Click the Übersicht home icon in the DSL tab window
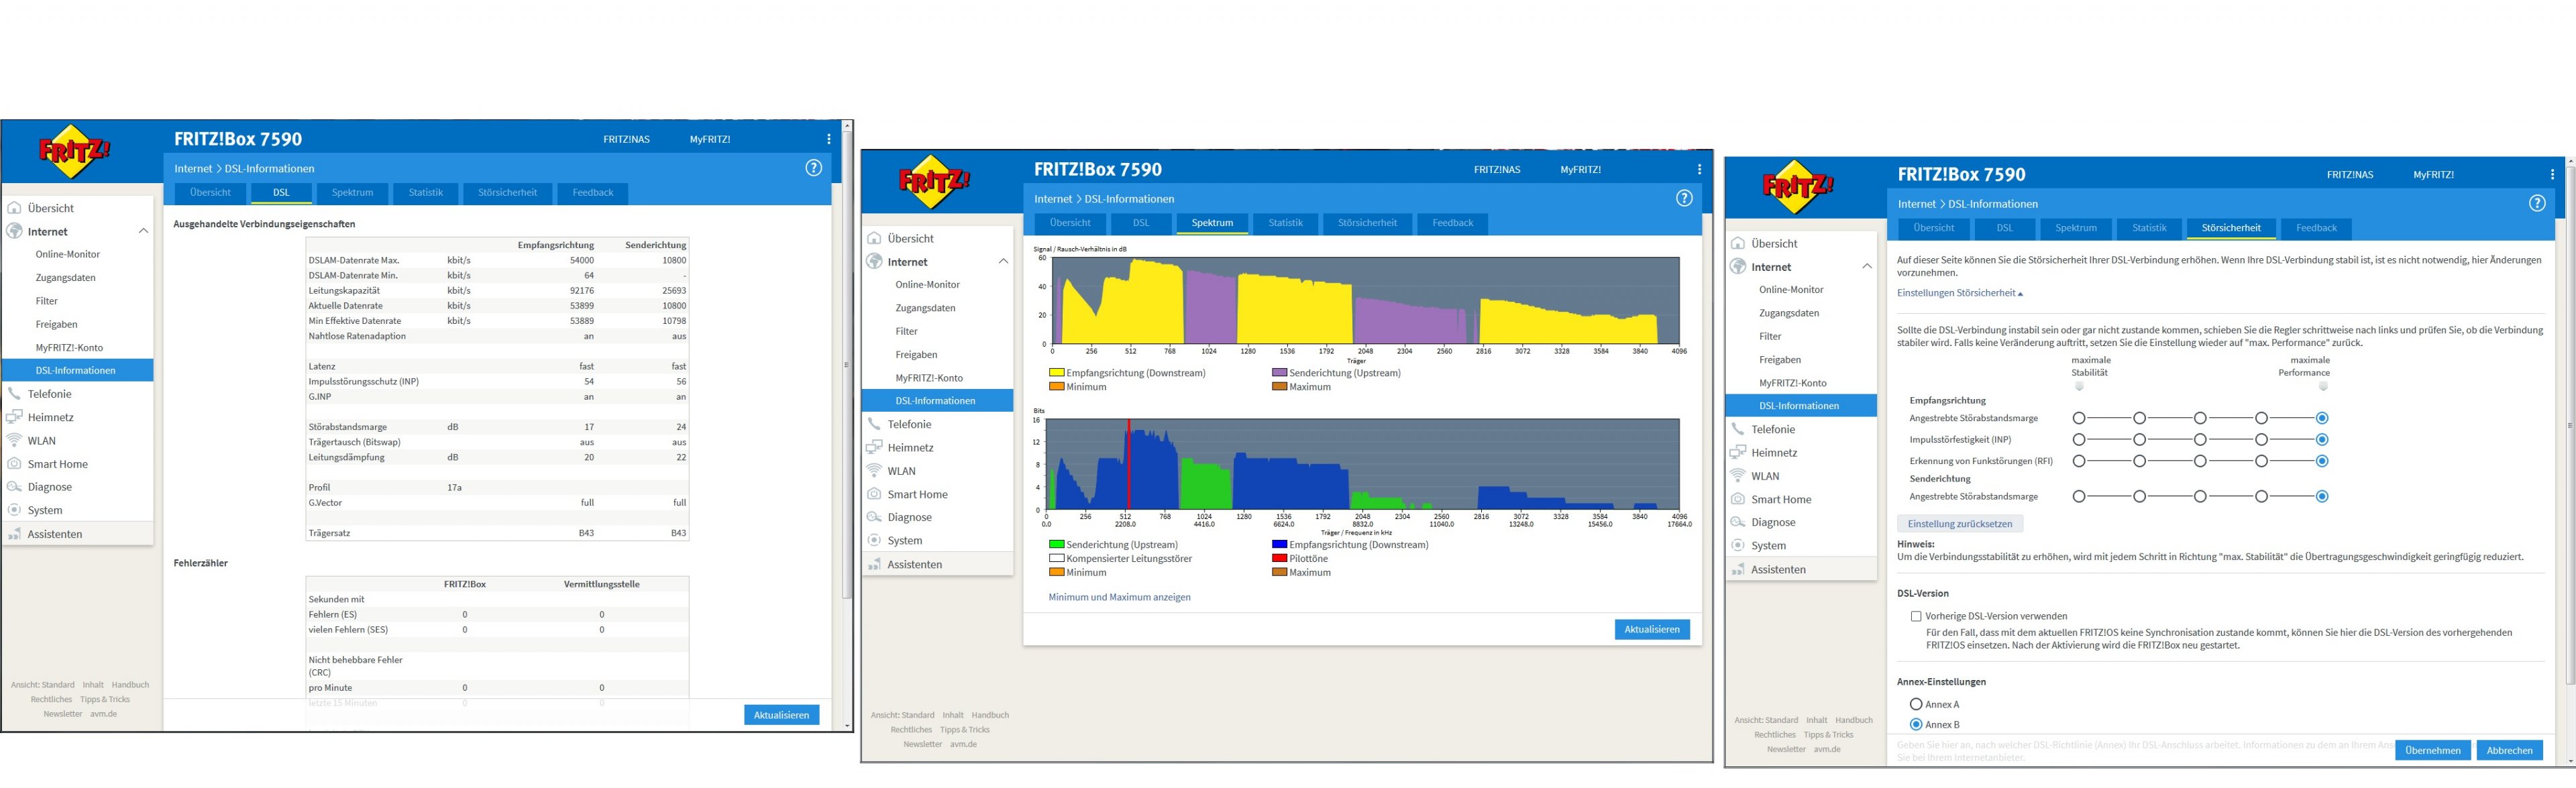The image size is (2576, 788). (14, 208)
